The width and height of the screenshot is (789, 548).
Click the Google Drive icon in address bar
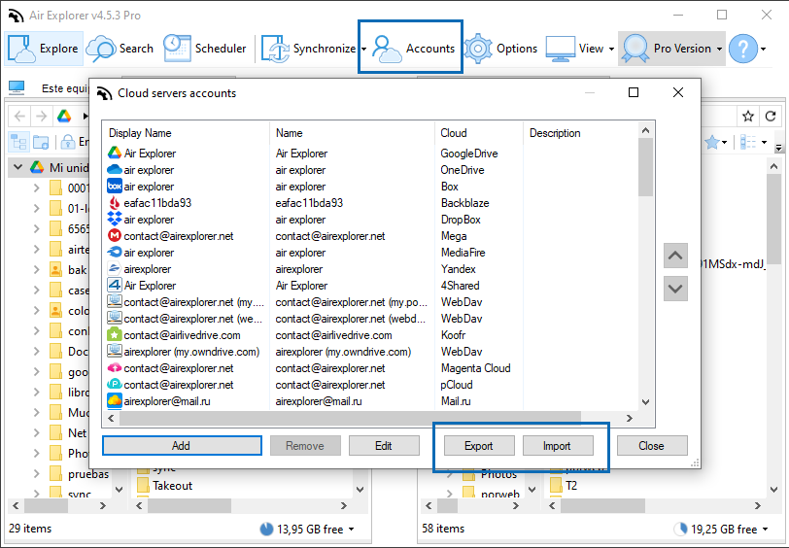tap(64, 117)
